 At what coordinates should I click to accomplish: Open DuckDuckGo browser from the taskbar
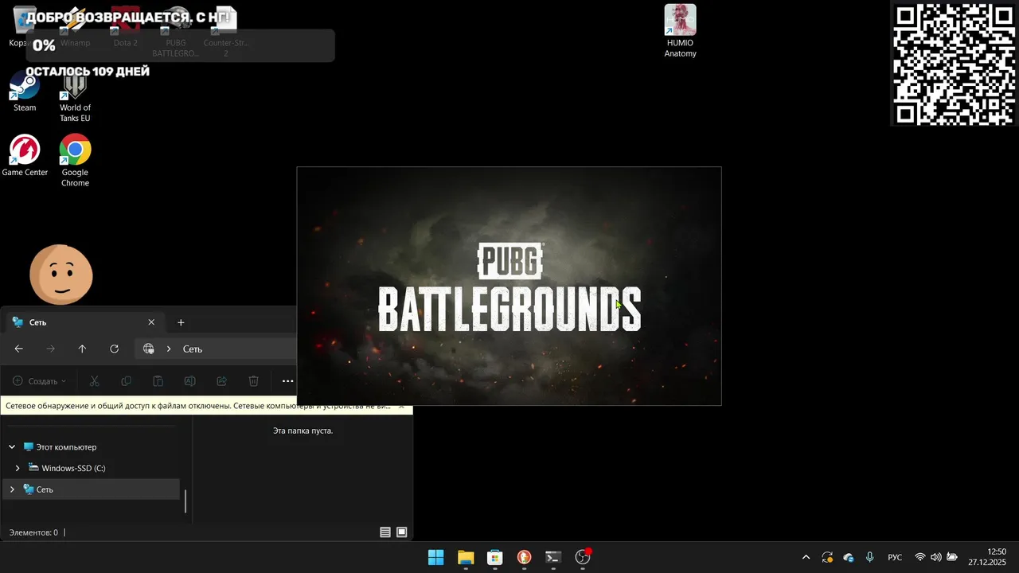pos(524,557)
